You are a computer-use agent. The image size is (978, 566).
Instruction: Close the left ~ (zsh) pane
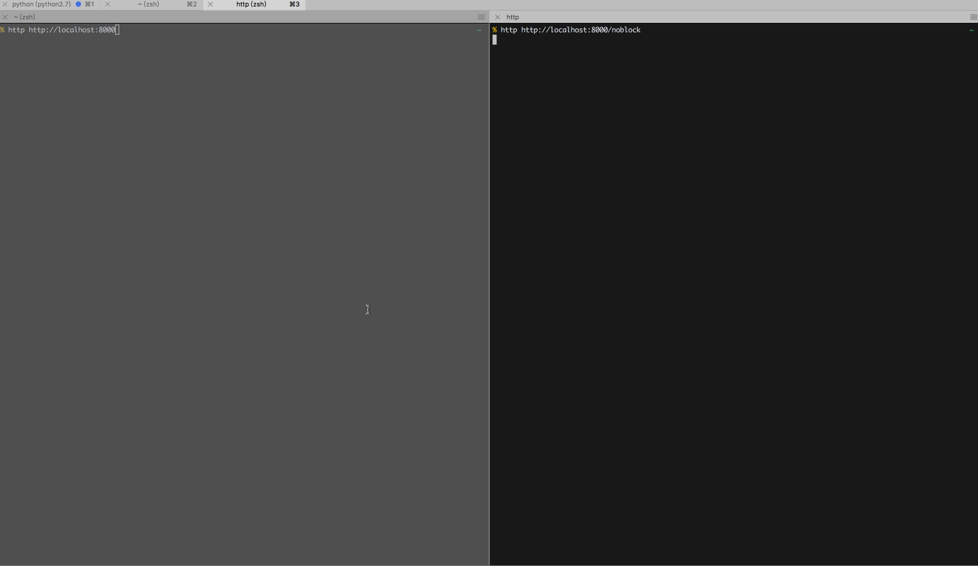[5, 17]
